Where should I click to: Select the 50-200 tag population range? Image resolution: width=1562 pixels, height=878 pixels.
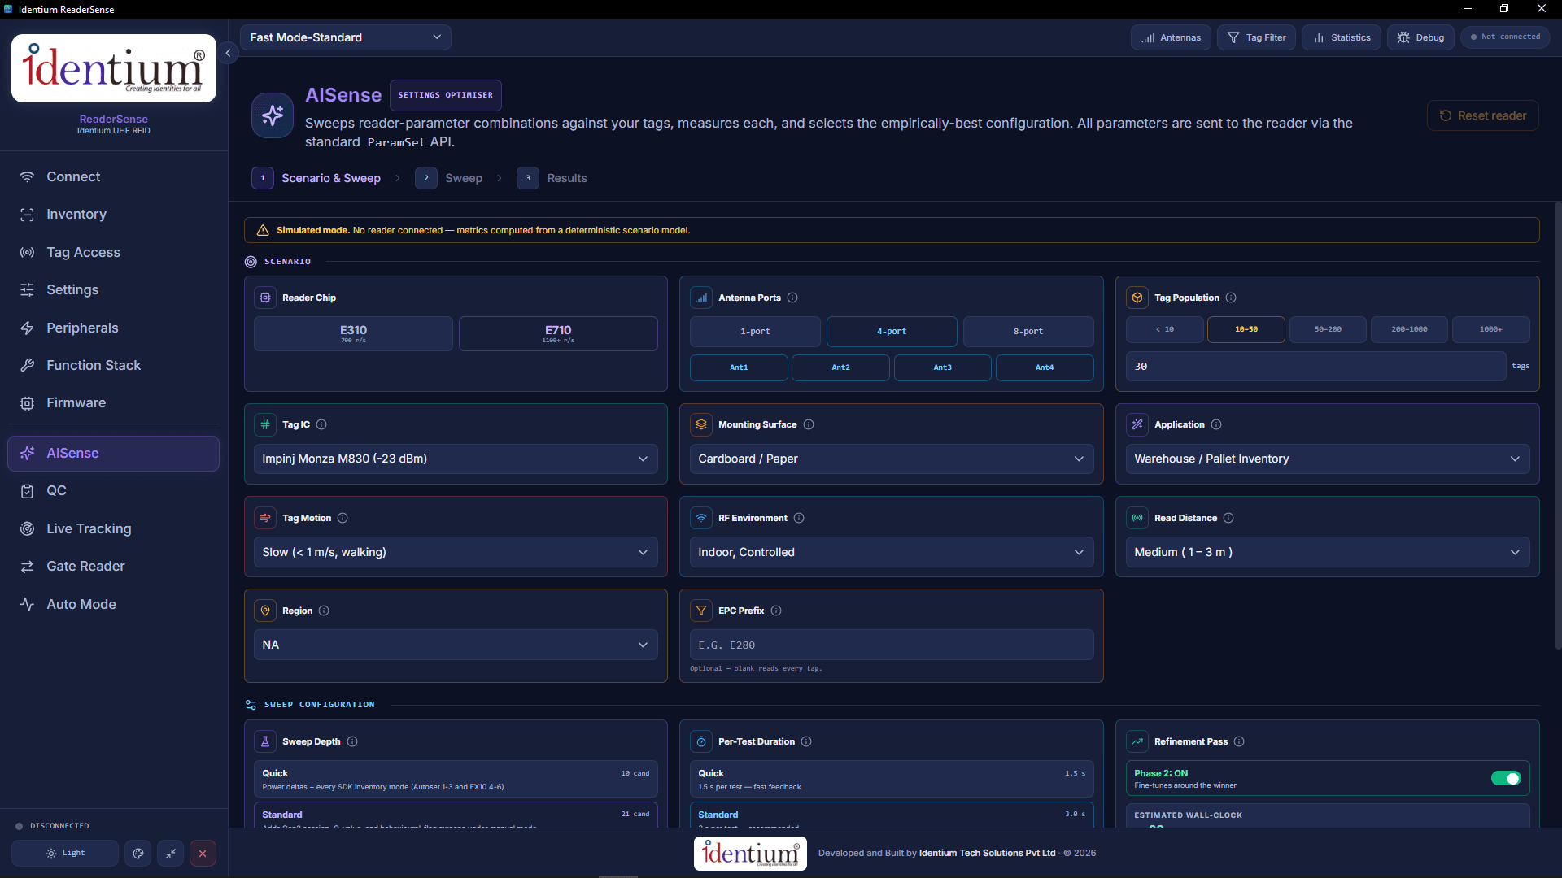(1328, 329)
